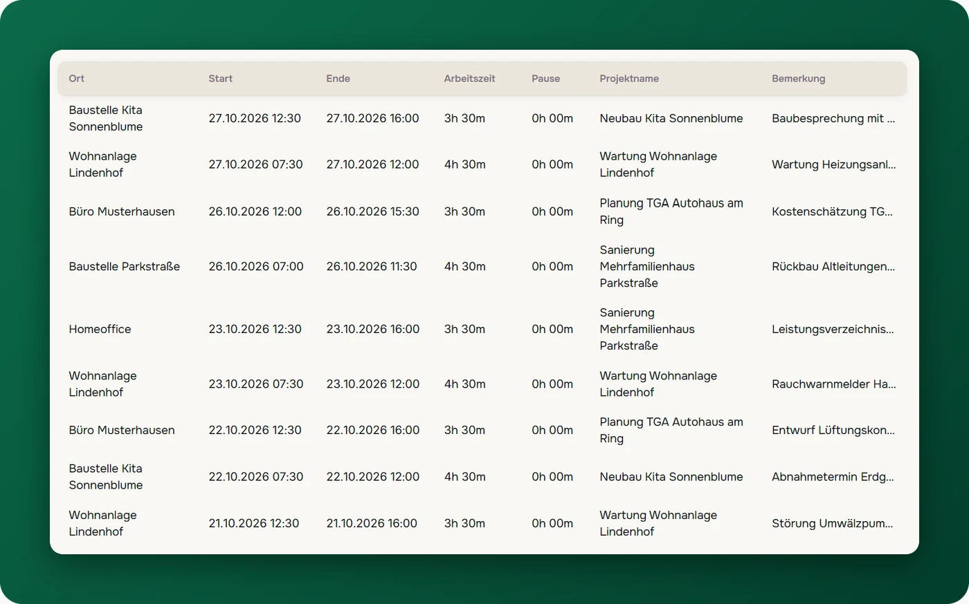
Task: Select start time 22.10.2026 07:30
Action: point(255,477)
